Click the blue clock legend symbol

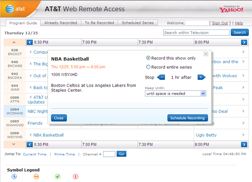(x=14, y=177)
